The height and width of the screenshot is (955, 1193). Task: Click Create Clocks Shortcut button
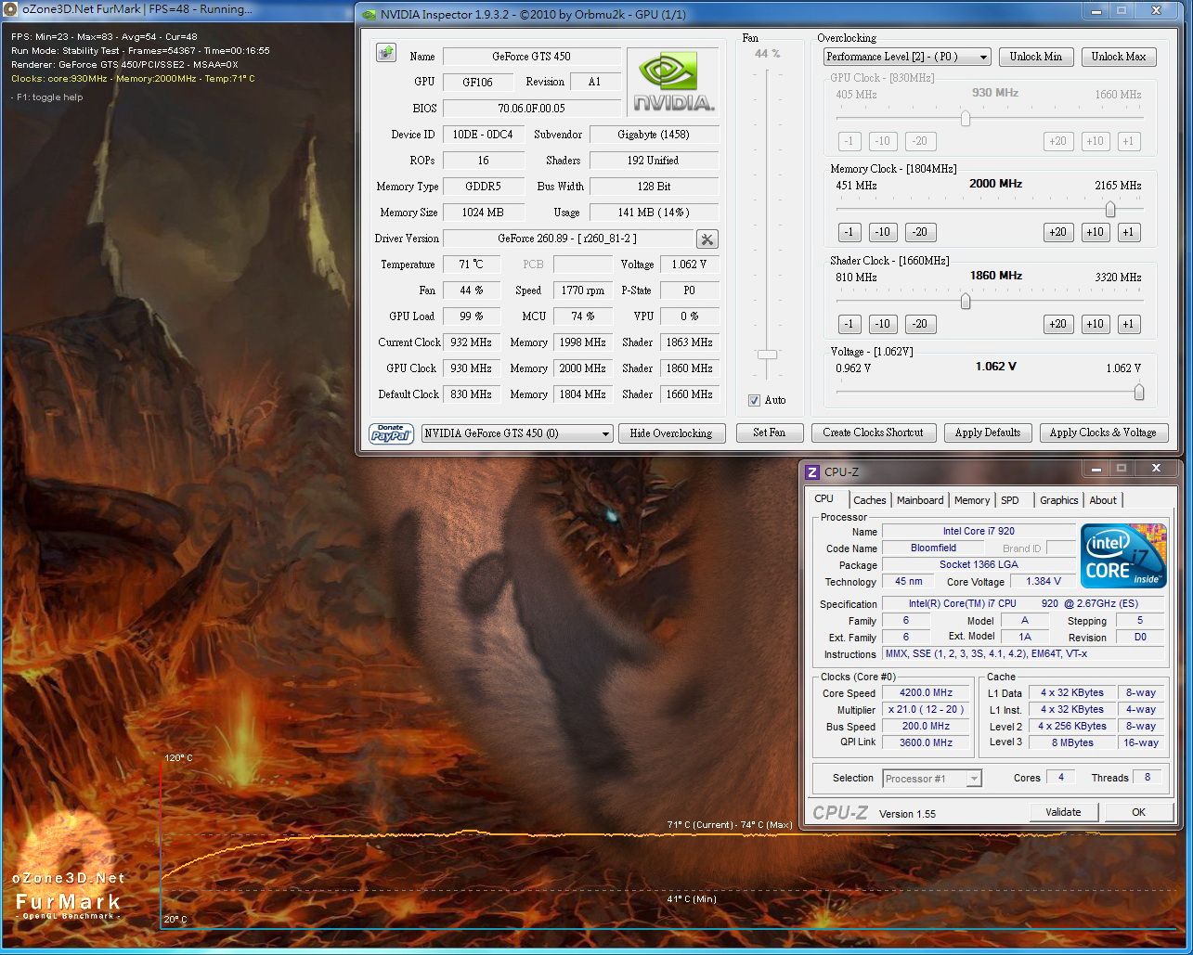[x=874, y=432]
